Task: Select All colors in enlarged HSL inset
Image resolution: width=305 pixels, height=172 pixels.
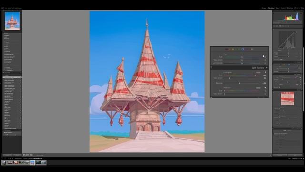Action: (252, 49)
